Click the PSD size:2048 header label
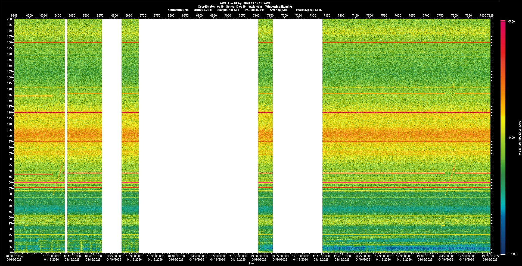The height and width of the screenshot is (266, 522). pos(254,10)
